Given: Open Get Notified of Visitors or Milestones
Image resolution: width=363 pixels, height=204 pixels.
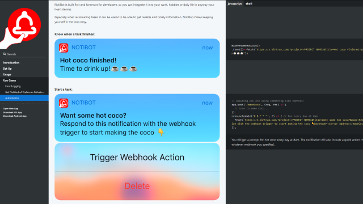Looking at the screenshot, I should [24, 92].
